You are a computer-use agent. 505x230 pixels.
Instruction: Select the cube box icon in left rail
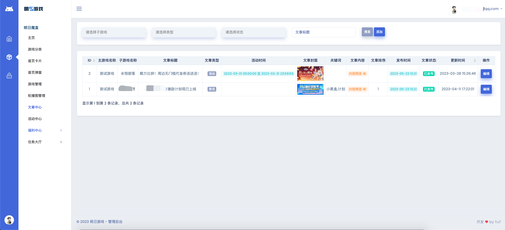(x=9, y=57)
